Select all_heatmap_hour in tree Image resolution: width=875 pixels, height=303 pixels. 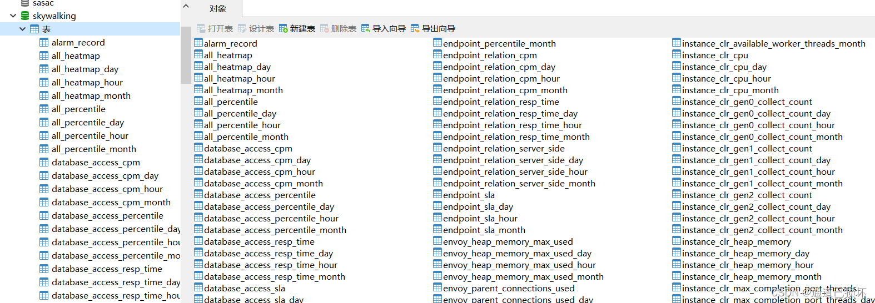87,82
